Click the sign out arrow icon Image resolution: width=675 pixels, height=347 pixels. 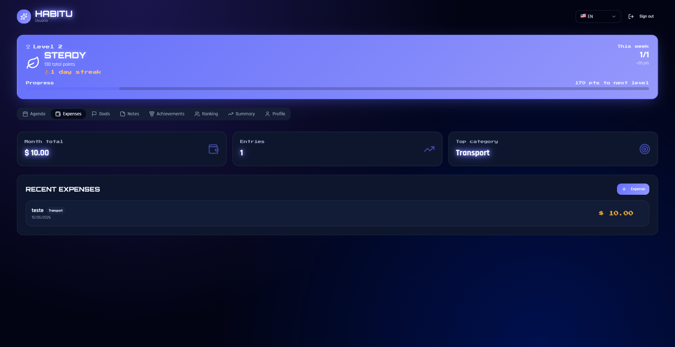click(x=631, y=17)
